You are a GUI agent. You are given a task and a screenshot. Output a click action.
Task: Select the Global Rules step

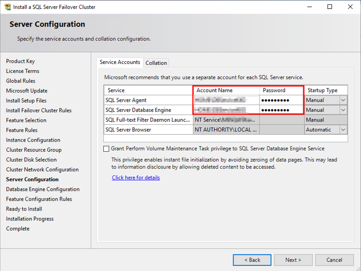20,81
